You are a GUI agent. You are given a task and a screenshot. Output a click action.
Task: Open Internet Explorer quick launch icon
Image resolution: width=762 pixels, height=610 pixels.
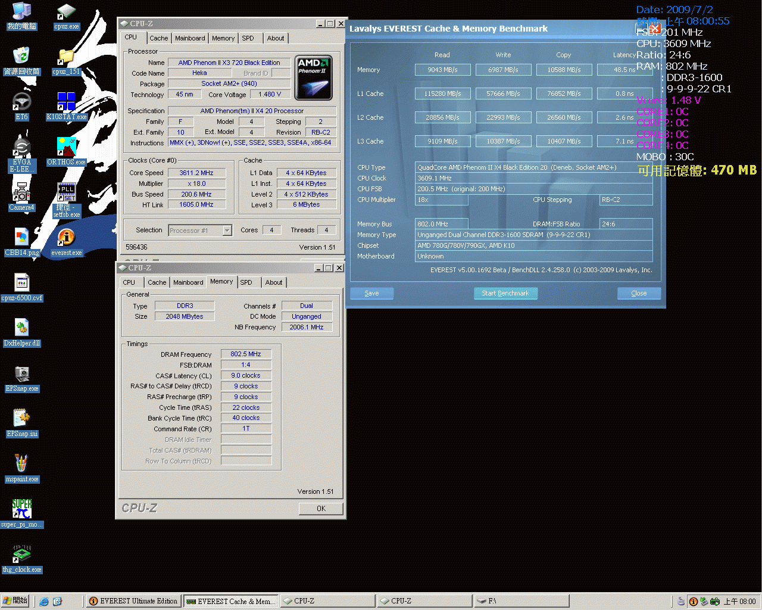(44, 602)
